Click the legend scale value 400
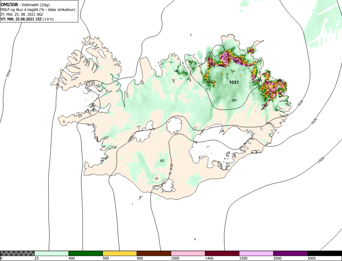Image resolution: width=342 pixels, height=261 pixels. (72, 258)
